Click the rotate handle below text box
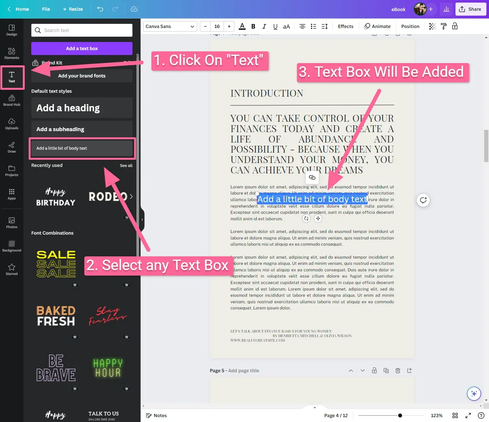Screen dimensions: 489x422 tap(306, 219)
